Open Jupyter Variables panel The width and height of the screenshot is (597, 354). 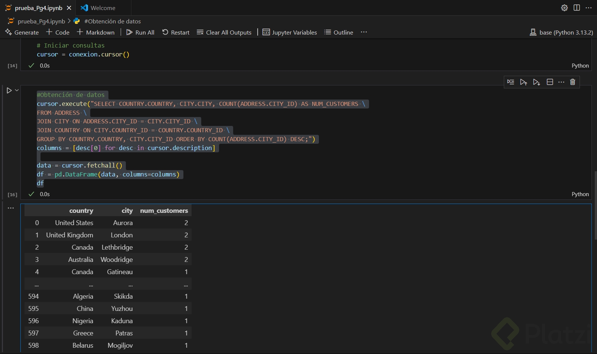pyautogui.click(x=290, y=32)
